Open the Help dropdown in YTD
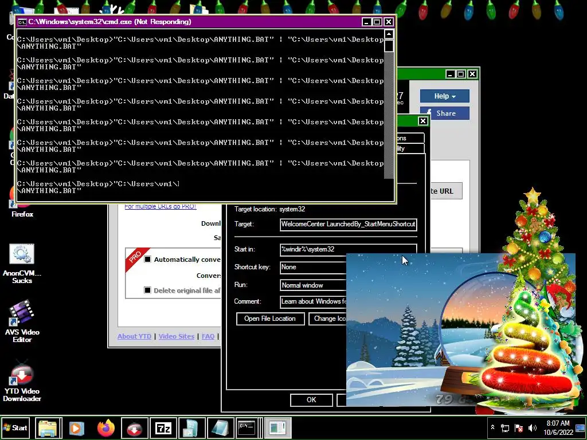 (x=444, y=96)
